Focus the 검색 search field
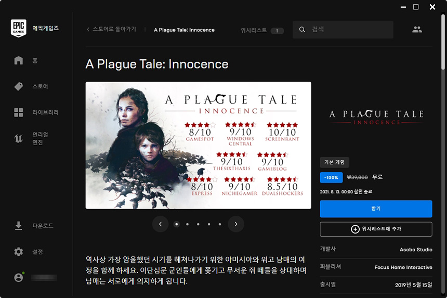Viewport: 447px width, 298px height. (x=343, y=29)
